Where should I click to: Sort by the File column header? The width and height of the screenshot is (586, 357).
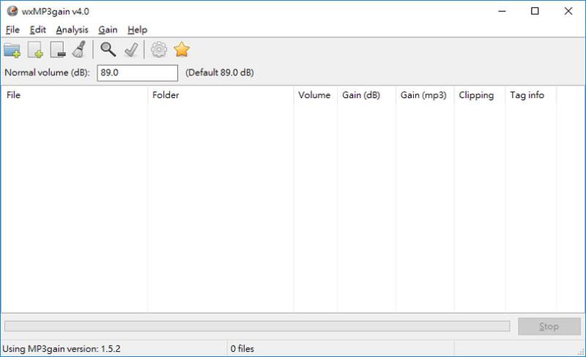[75, 95]
